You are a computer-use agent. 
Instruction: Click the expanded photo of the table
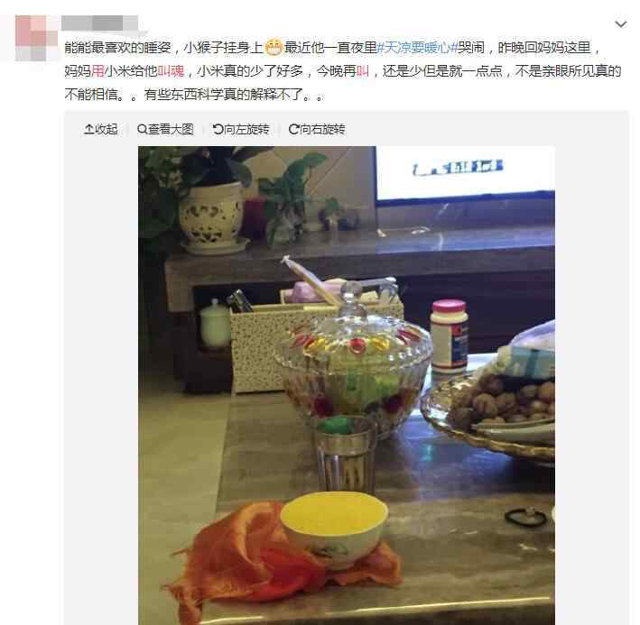(x=346, y=385)
